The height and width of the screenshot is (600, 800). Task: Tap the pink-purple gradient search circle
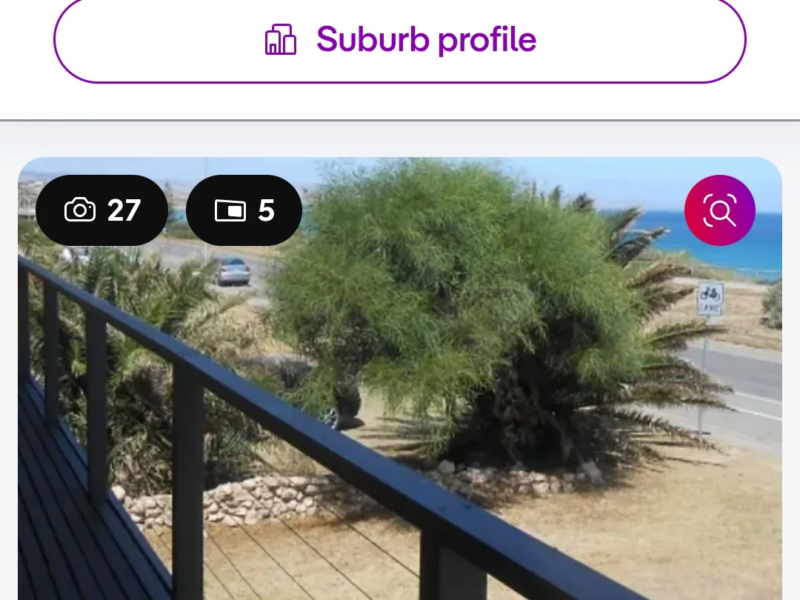(x=719, y=210)
